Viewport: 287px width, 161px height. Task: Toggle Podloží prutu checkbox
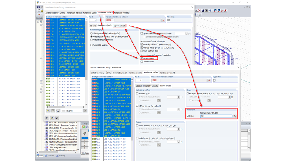tap(137, 138)
